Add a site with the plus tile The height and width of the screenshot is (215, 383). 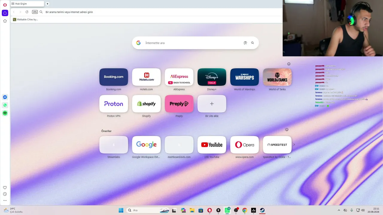click(x=212, y=104)
